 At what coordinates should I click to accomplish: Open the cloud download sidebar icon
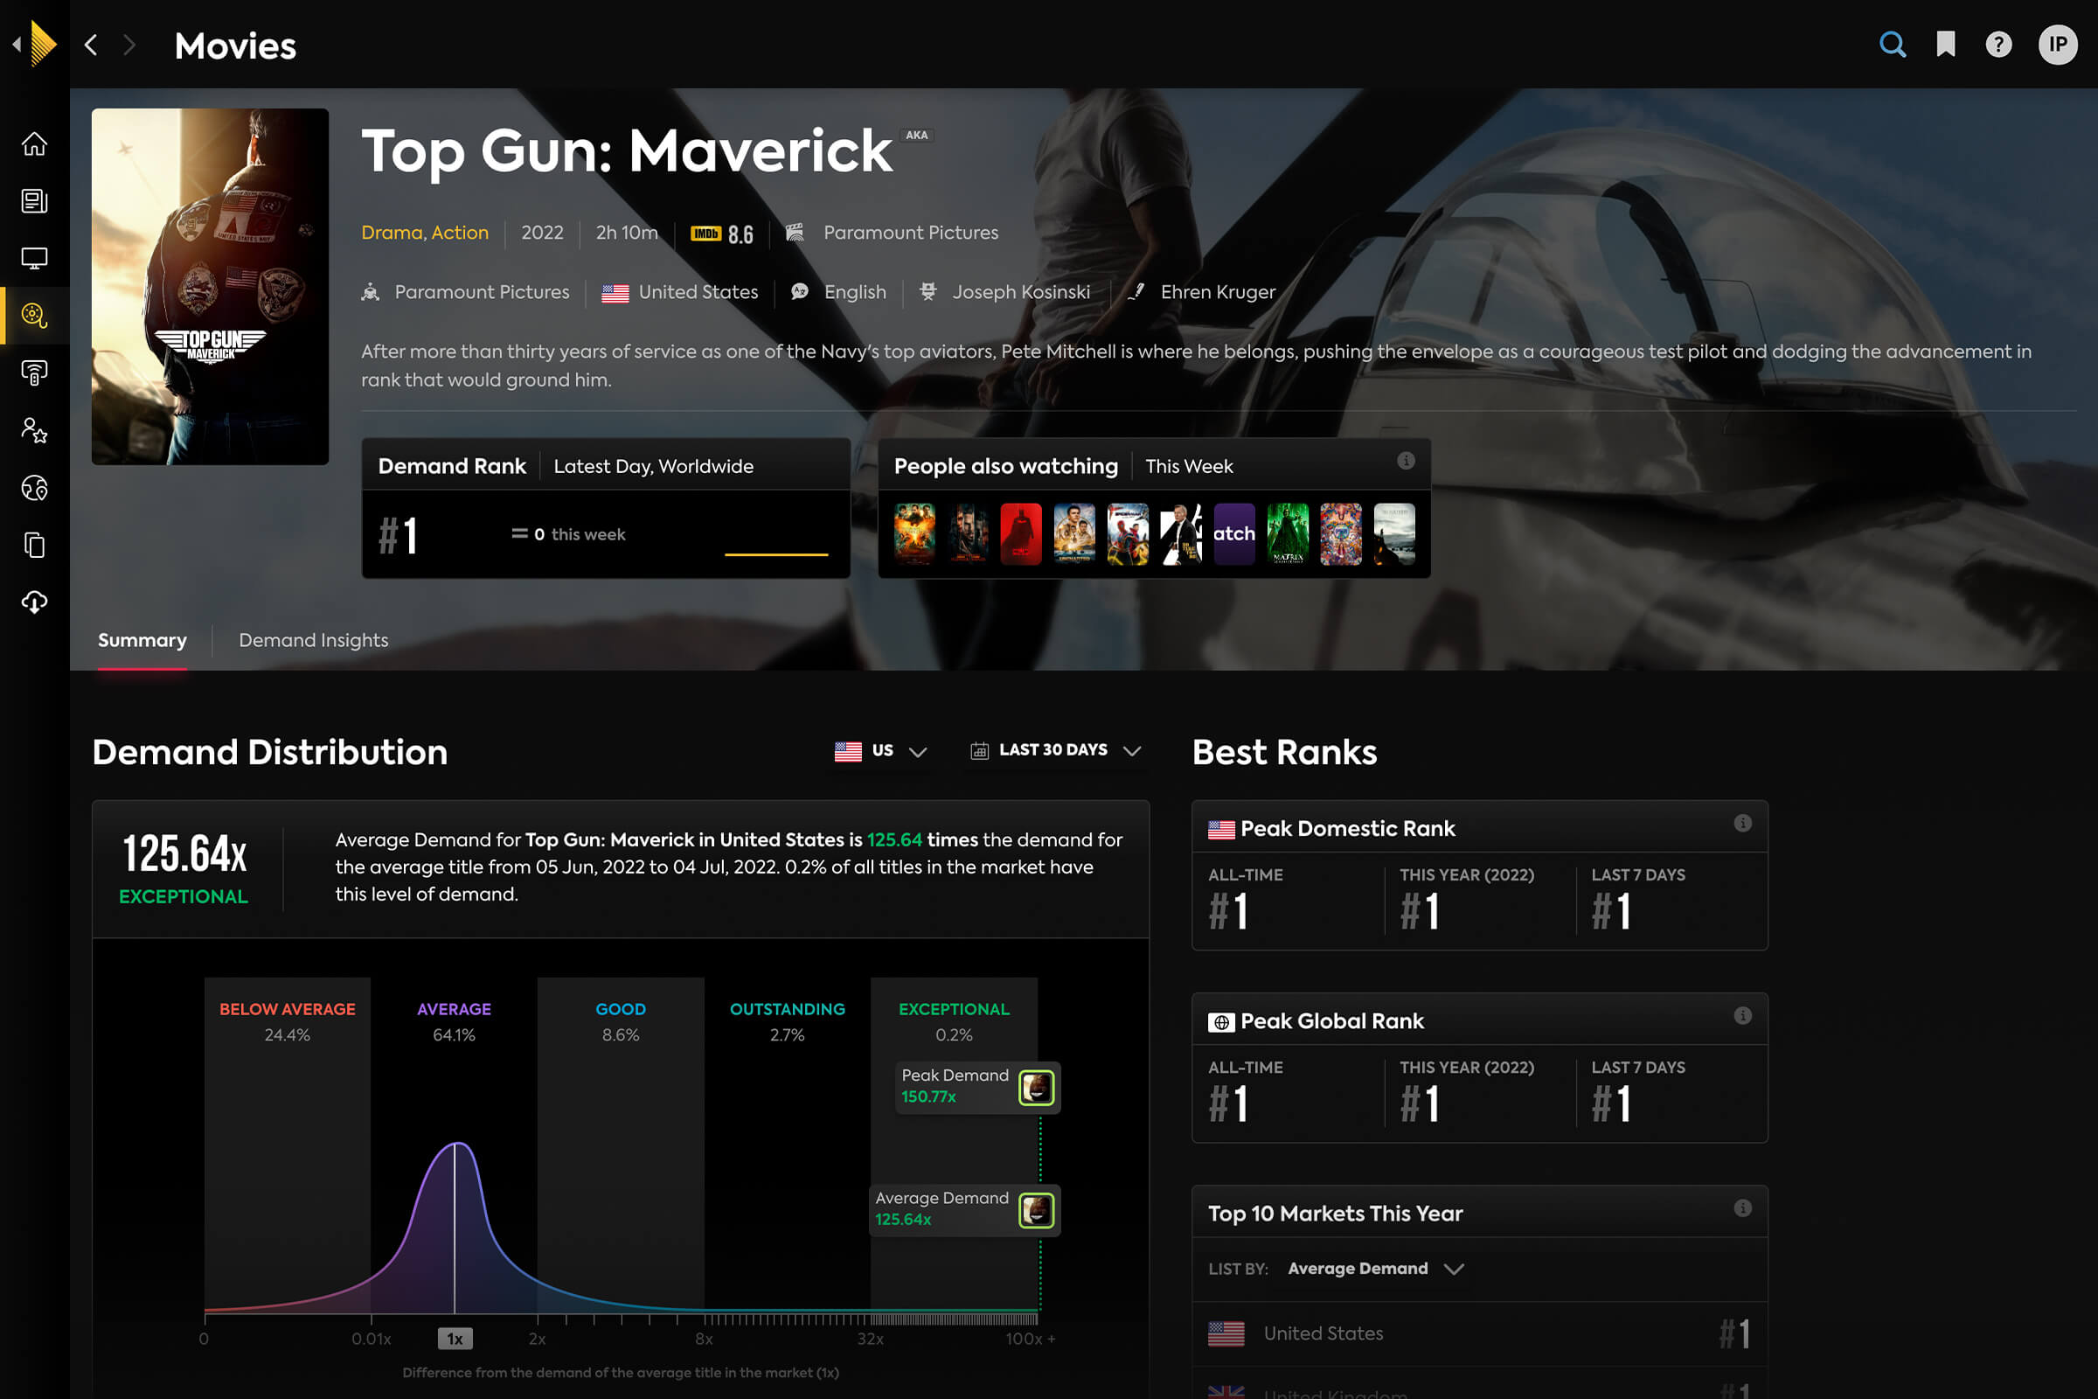click(x=34, y=602)
